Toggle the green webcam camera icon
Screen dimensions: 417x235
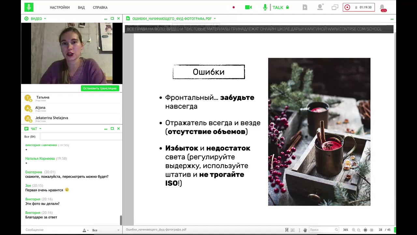(248, 7)
